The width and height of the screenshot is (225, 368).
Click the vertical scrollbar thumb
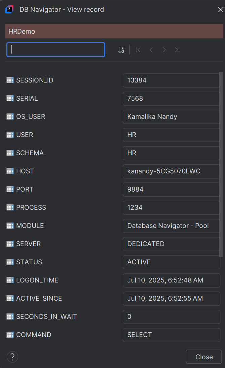pos(221,164)
